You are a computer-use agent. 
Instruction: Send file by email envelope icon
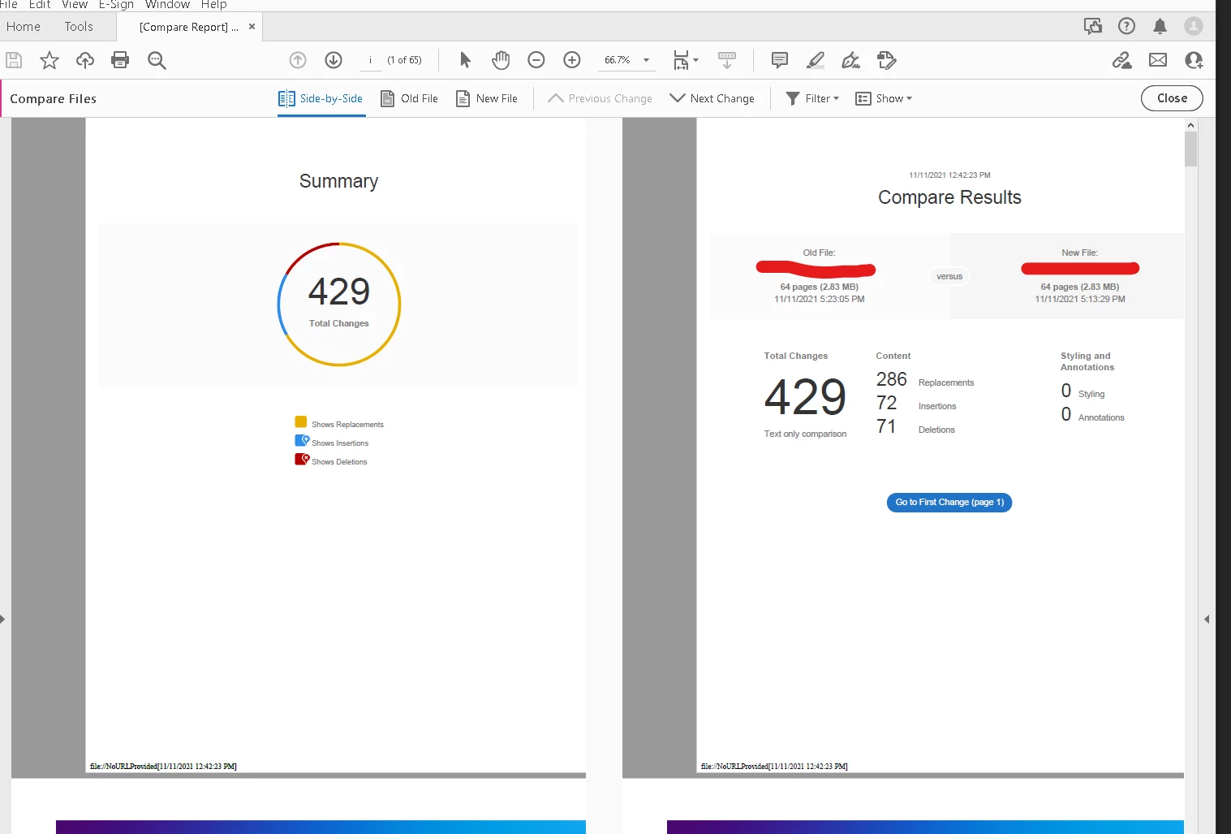[1158, 60]
